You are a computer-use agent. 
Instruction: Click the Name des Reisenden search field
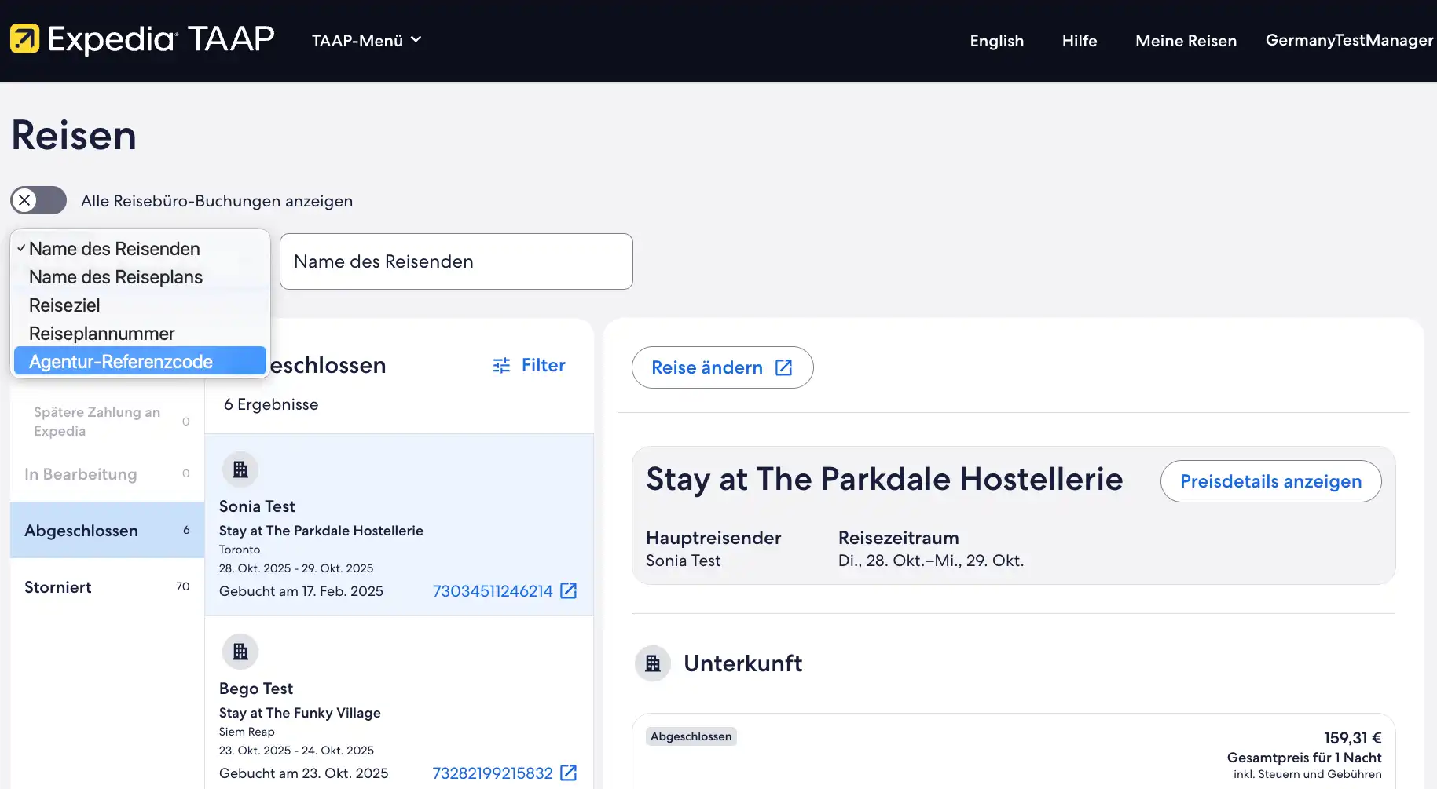(x=456, y=261)
